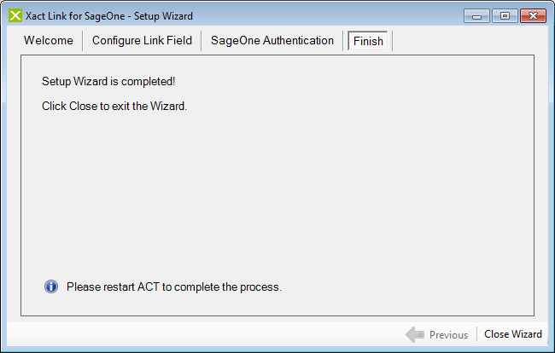Go to the SageOne Authentication tab

click(x=272, y=41)
